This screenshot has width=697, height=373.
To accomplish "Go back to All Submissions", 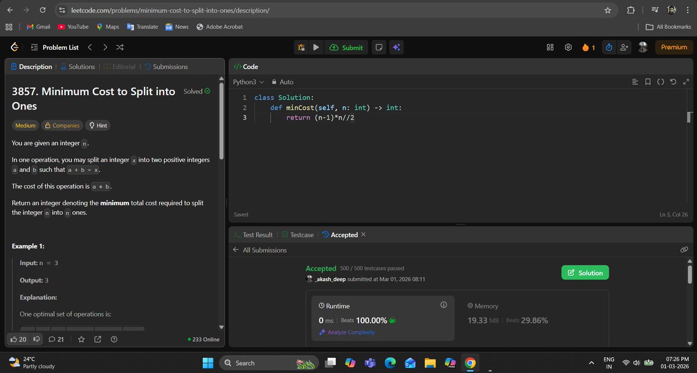I will click(x=260, y=250).
